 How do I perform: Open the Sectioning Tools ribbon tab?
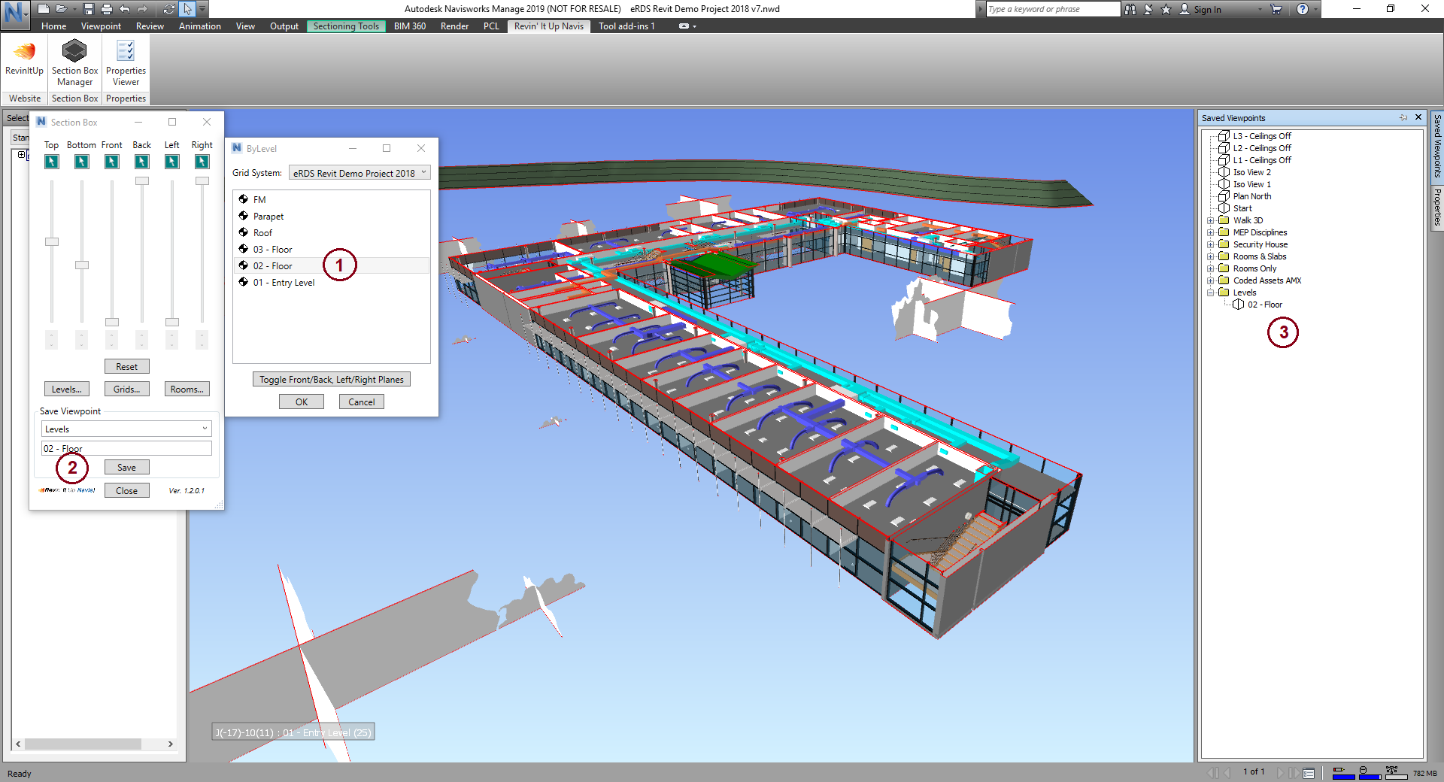click(x=346, y=26)
